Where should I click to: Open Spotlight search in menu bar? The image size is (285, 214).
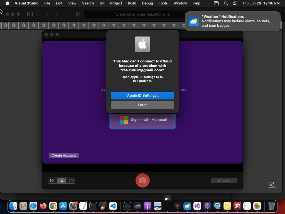pos(226,3)
